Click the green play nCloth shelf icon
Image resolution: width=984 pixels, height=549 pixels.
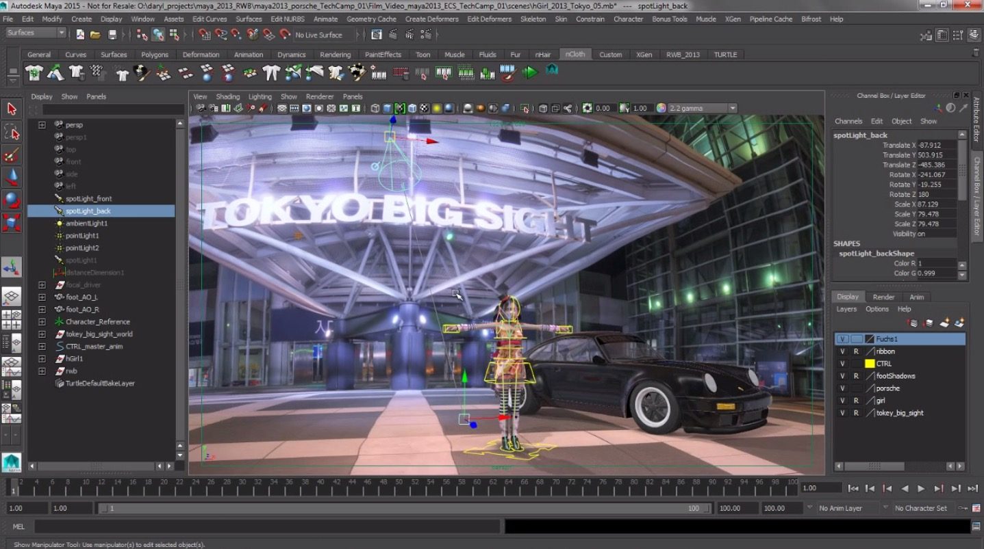pyautogui.click(x=530, y=72)
